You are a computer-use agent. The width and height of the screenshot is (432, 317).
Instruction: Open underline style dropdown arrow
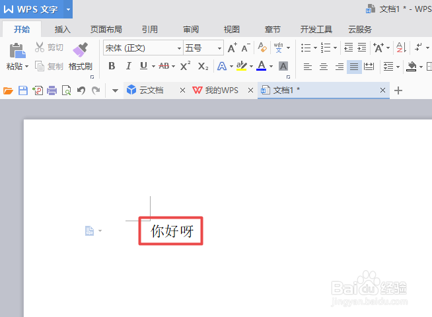pos(153,67)
